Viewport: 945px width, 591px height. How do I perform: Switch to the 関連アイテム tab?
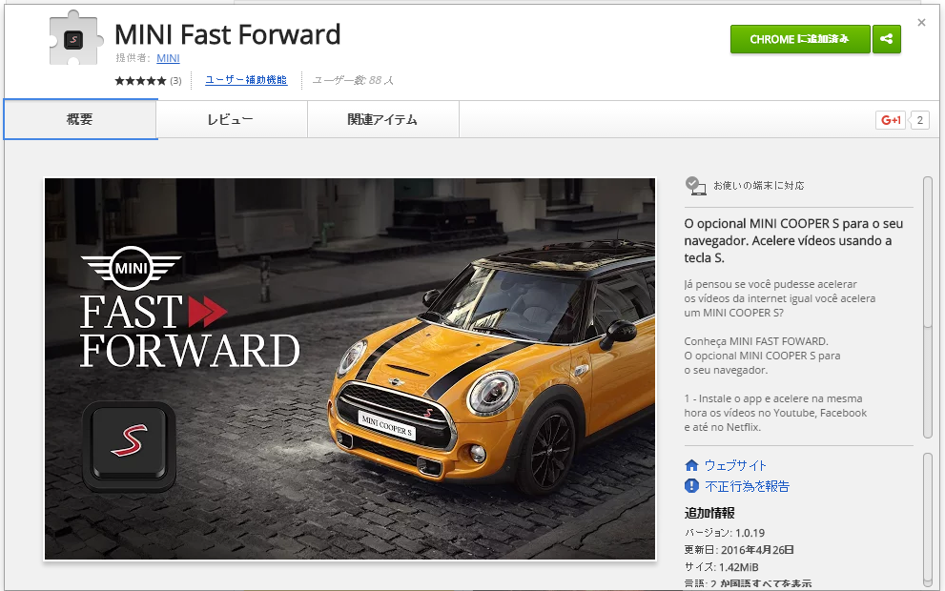pos(383,119)
